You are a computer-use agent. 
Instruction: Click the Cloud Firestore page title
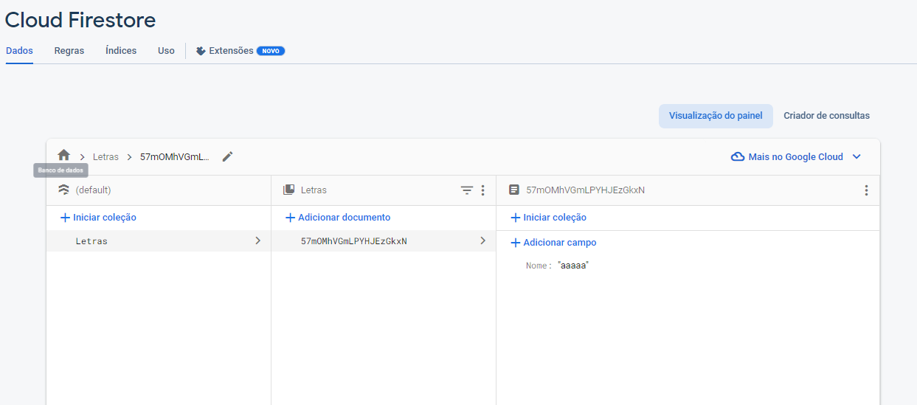tap(80, 20)
